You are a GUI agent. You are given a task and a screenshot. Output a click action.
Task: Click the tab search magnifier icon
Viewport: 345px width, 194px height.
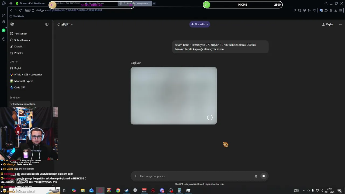tap(326, 4)
